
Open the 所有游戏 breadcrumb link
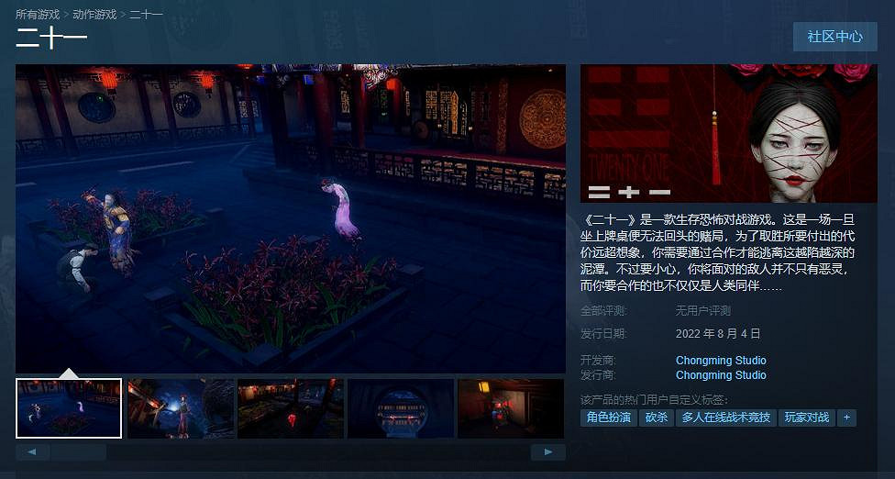tap(38, 15)
